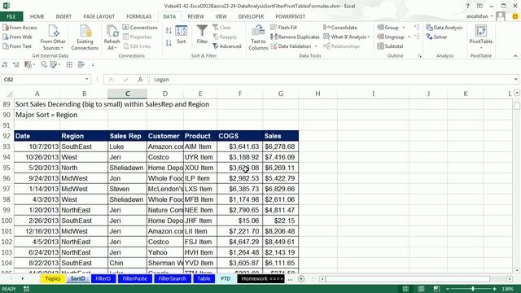Click excelisfun account name
The image size is (521, 293).
pyautogui.click(x=478, y=16)
